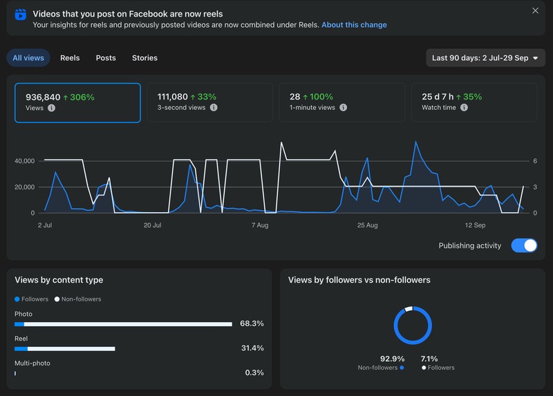
Task: Click the 12 Sep label on the chart axis
Action: (x=475, y=225)
